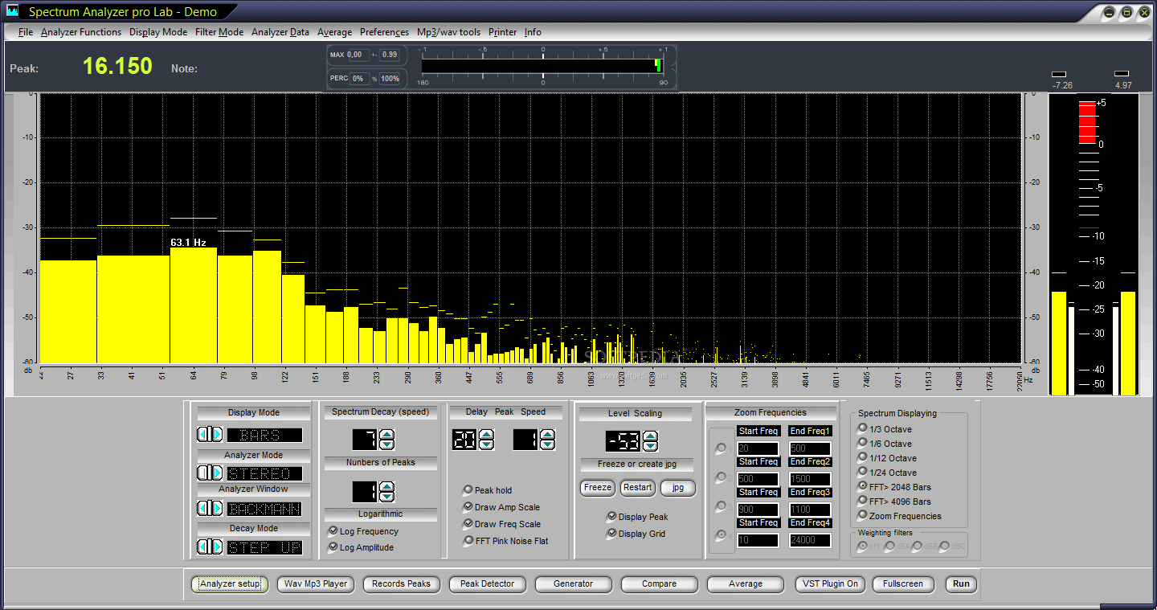Click previous arrow for Analyzer Window

(x=204, y=508)
